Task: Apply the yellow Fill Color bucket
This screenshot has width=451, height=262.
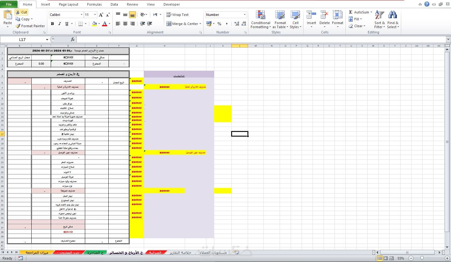Action: [94, 24]
